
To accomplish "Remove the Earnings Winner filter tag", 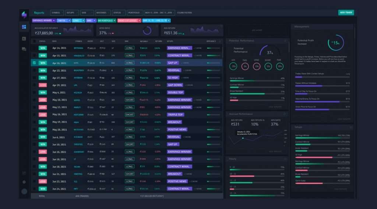I will pyautogui.click(x=54, y=21).
